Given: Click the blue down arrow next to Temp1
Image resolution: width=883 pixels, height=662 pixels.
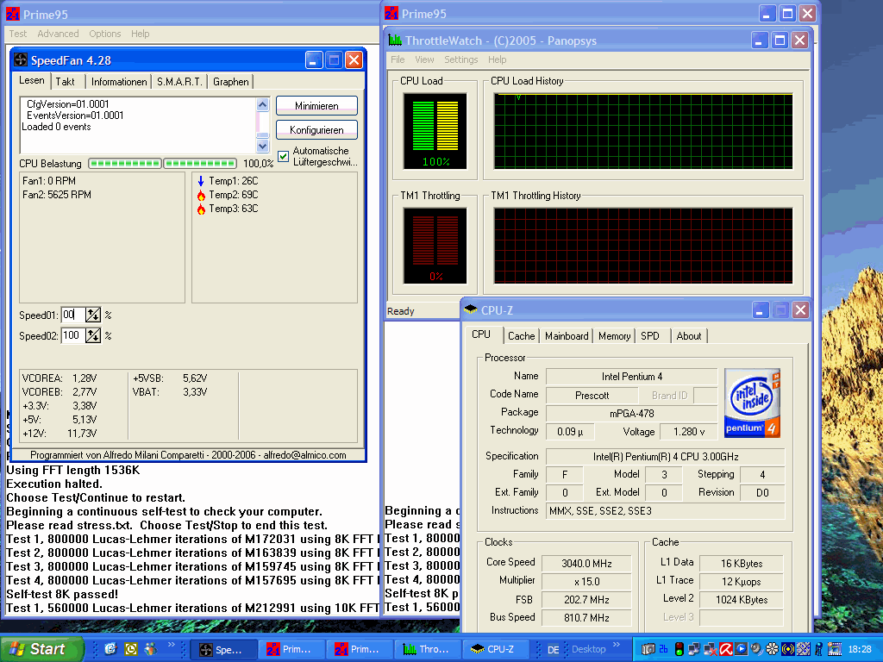Looking at the screenshot, I should point(200,181).
